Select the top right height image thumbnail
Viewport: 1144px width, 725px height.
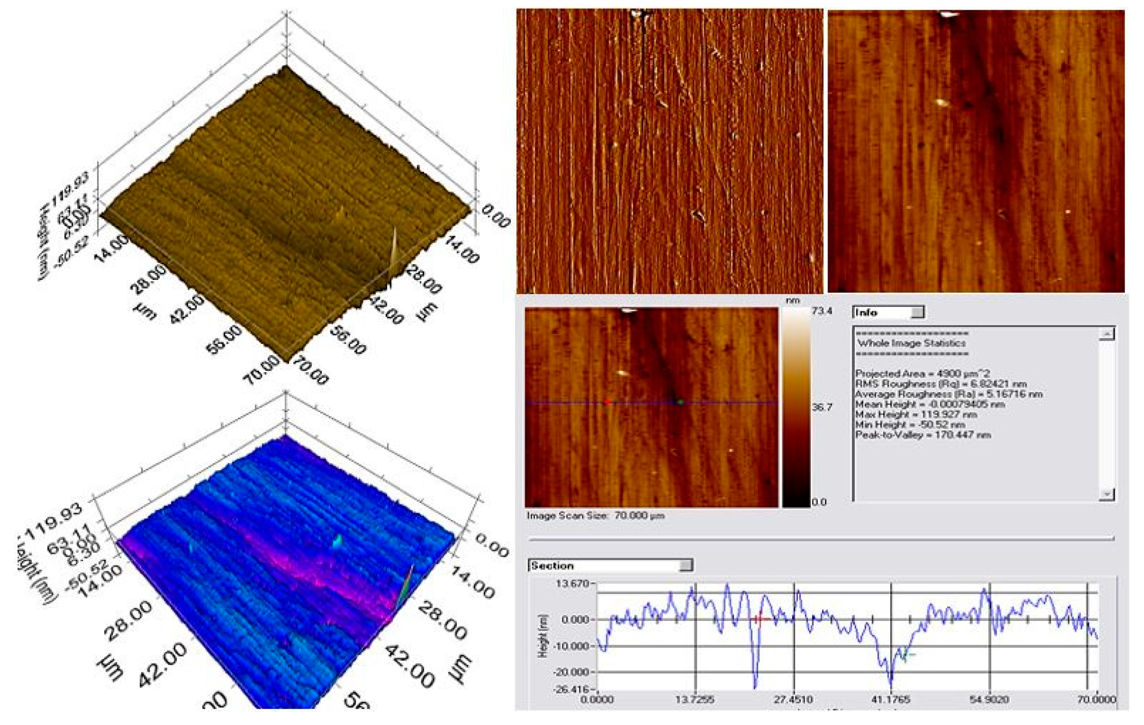click(x=976, y=150)
